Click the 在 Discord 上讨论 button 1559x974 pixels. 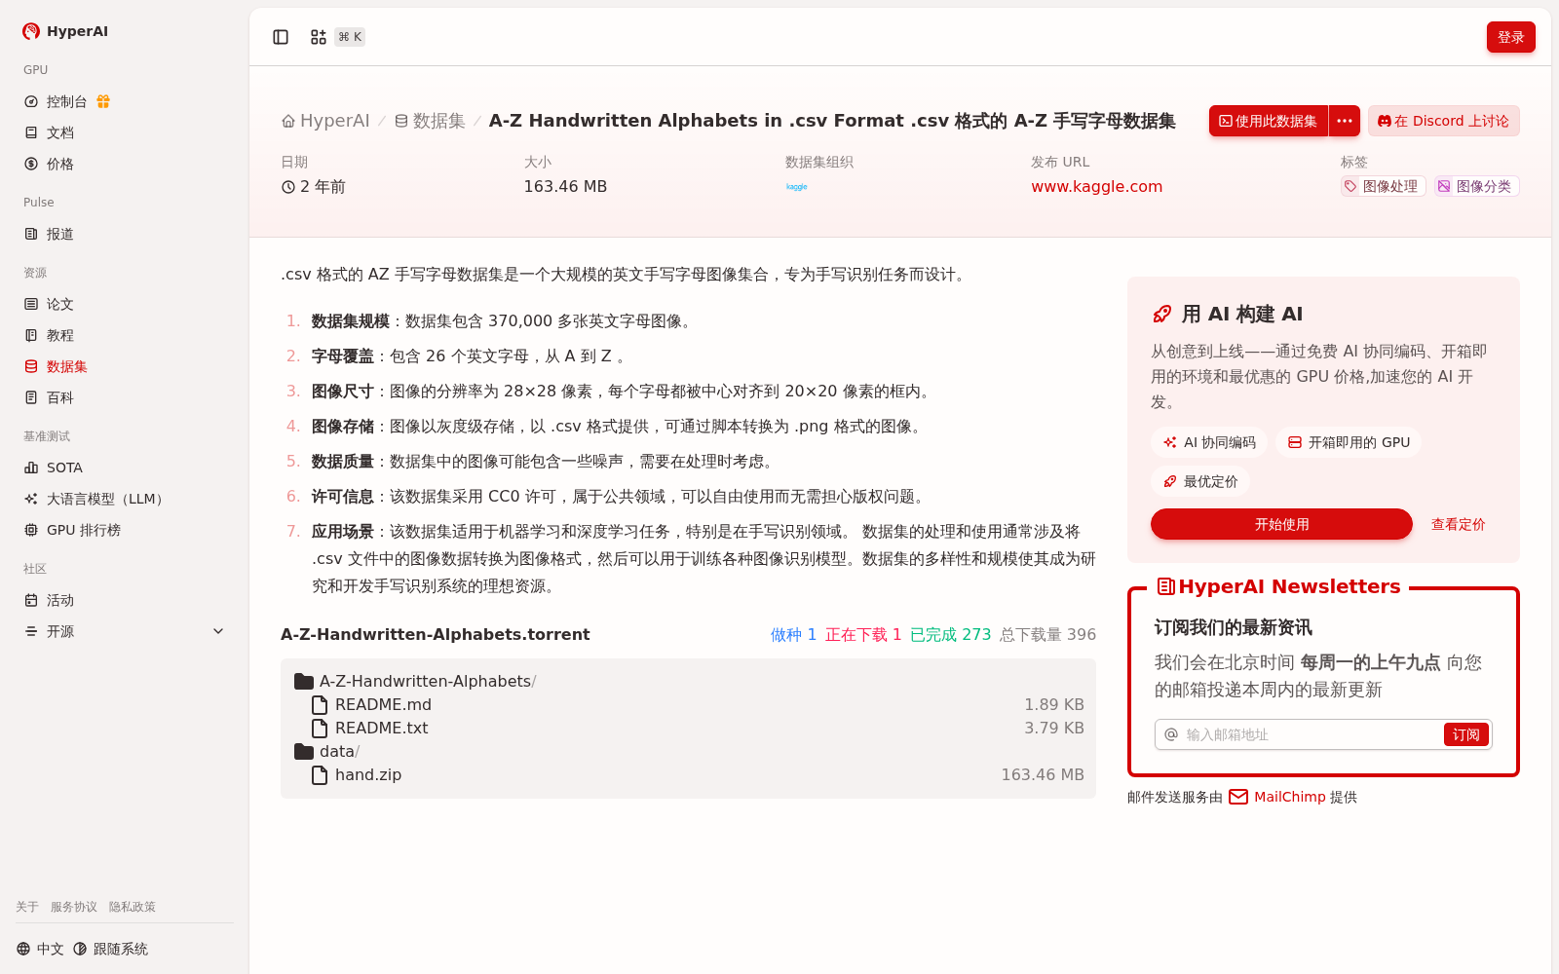[1443, 121]
